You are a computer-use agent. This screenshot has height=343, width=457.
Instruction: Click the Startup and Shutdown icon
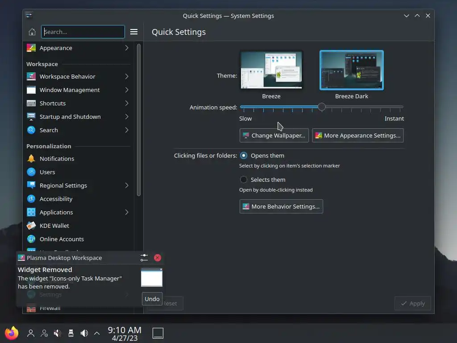tap(31, 117)
